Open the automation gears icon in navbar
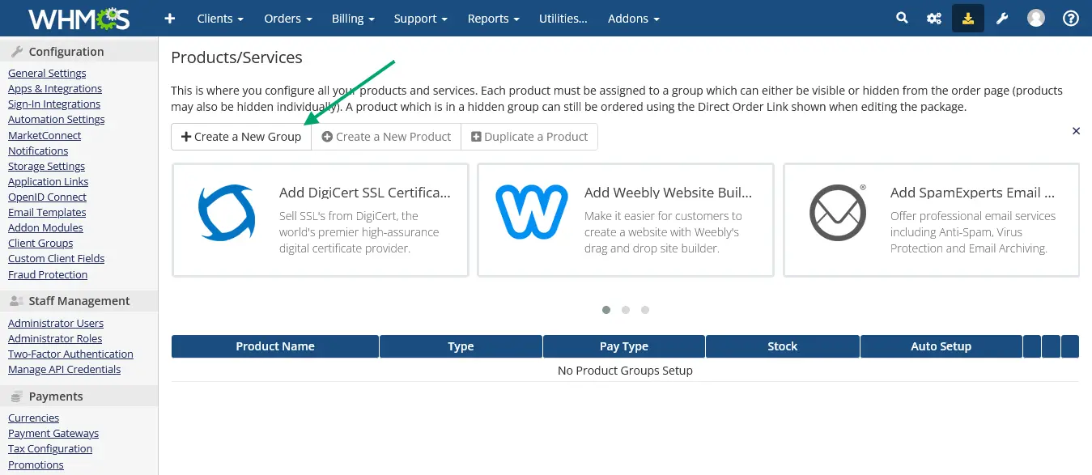This screenshot has height=475, width=1092. [934, 18]
